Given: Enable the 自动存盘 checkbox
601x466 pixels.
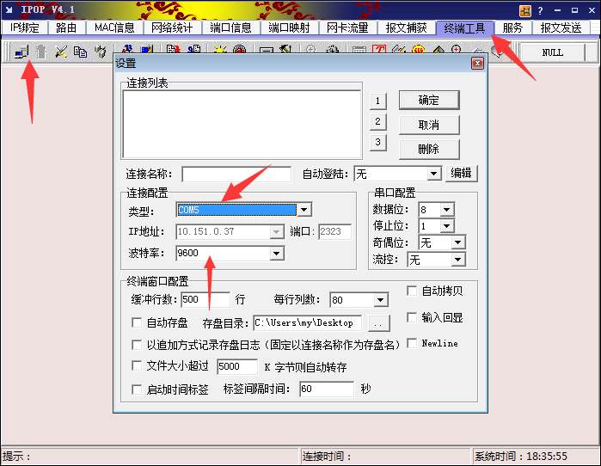Looking at the screenshot, I should [x=137, y=322].
